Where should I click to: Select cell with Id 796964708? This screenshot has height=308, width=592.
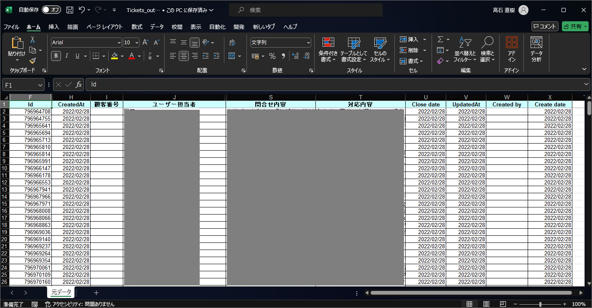tap(30, 111)
